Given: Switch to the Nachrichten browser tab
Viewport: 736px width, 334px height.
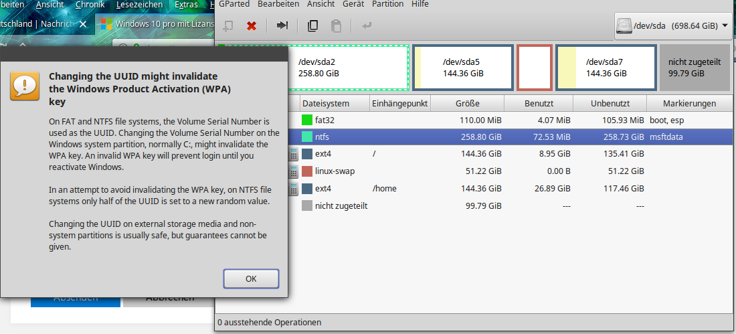Looking at the screenshot, I should click(47, 23).
